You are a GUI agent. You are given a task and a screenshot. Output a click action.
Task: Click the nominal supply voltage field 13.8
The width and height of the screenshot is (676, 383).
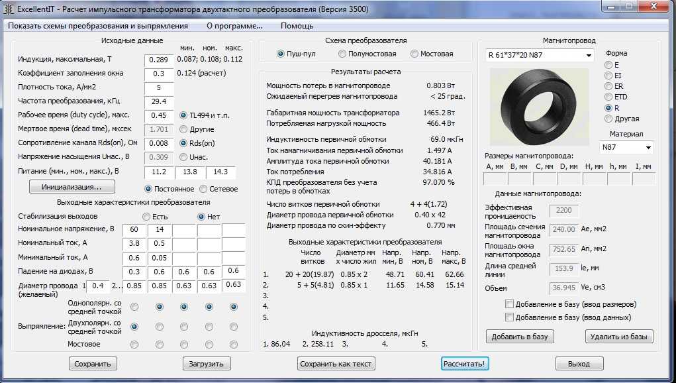coord(190,172)
